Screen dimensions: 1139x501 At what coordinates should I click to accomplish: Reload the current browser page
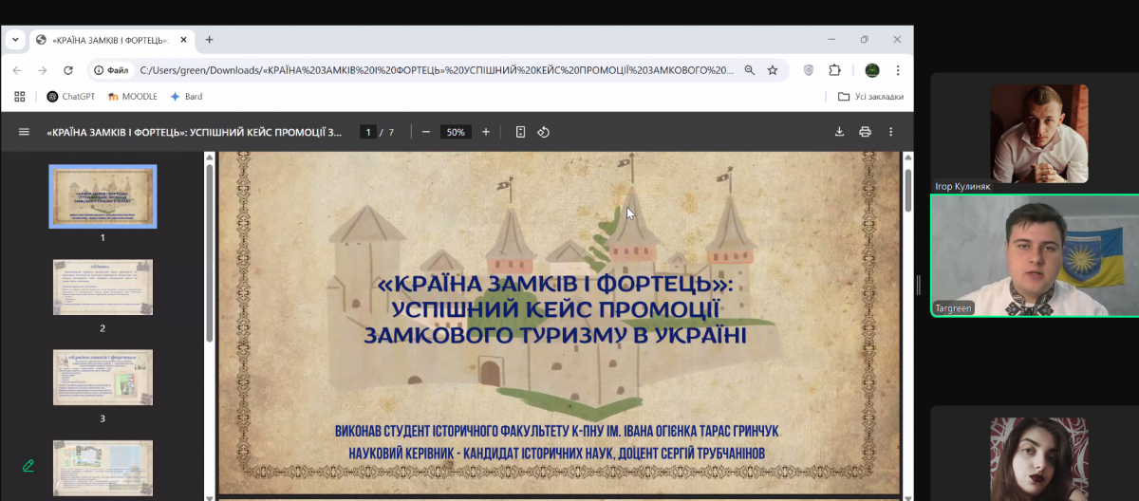tap(68, 70)
